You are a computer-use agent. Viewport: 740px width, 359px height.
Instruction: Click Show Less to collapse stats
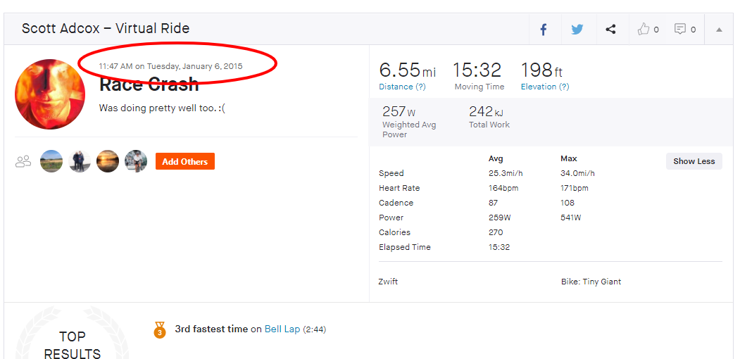[x=694, y=161]
